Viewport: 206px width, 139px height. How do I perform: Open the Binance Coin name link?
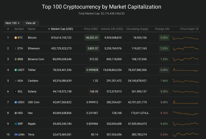click(x=36, y=59)
